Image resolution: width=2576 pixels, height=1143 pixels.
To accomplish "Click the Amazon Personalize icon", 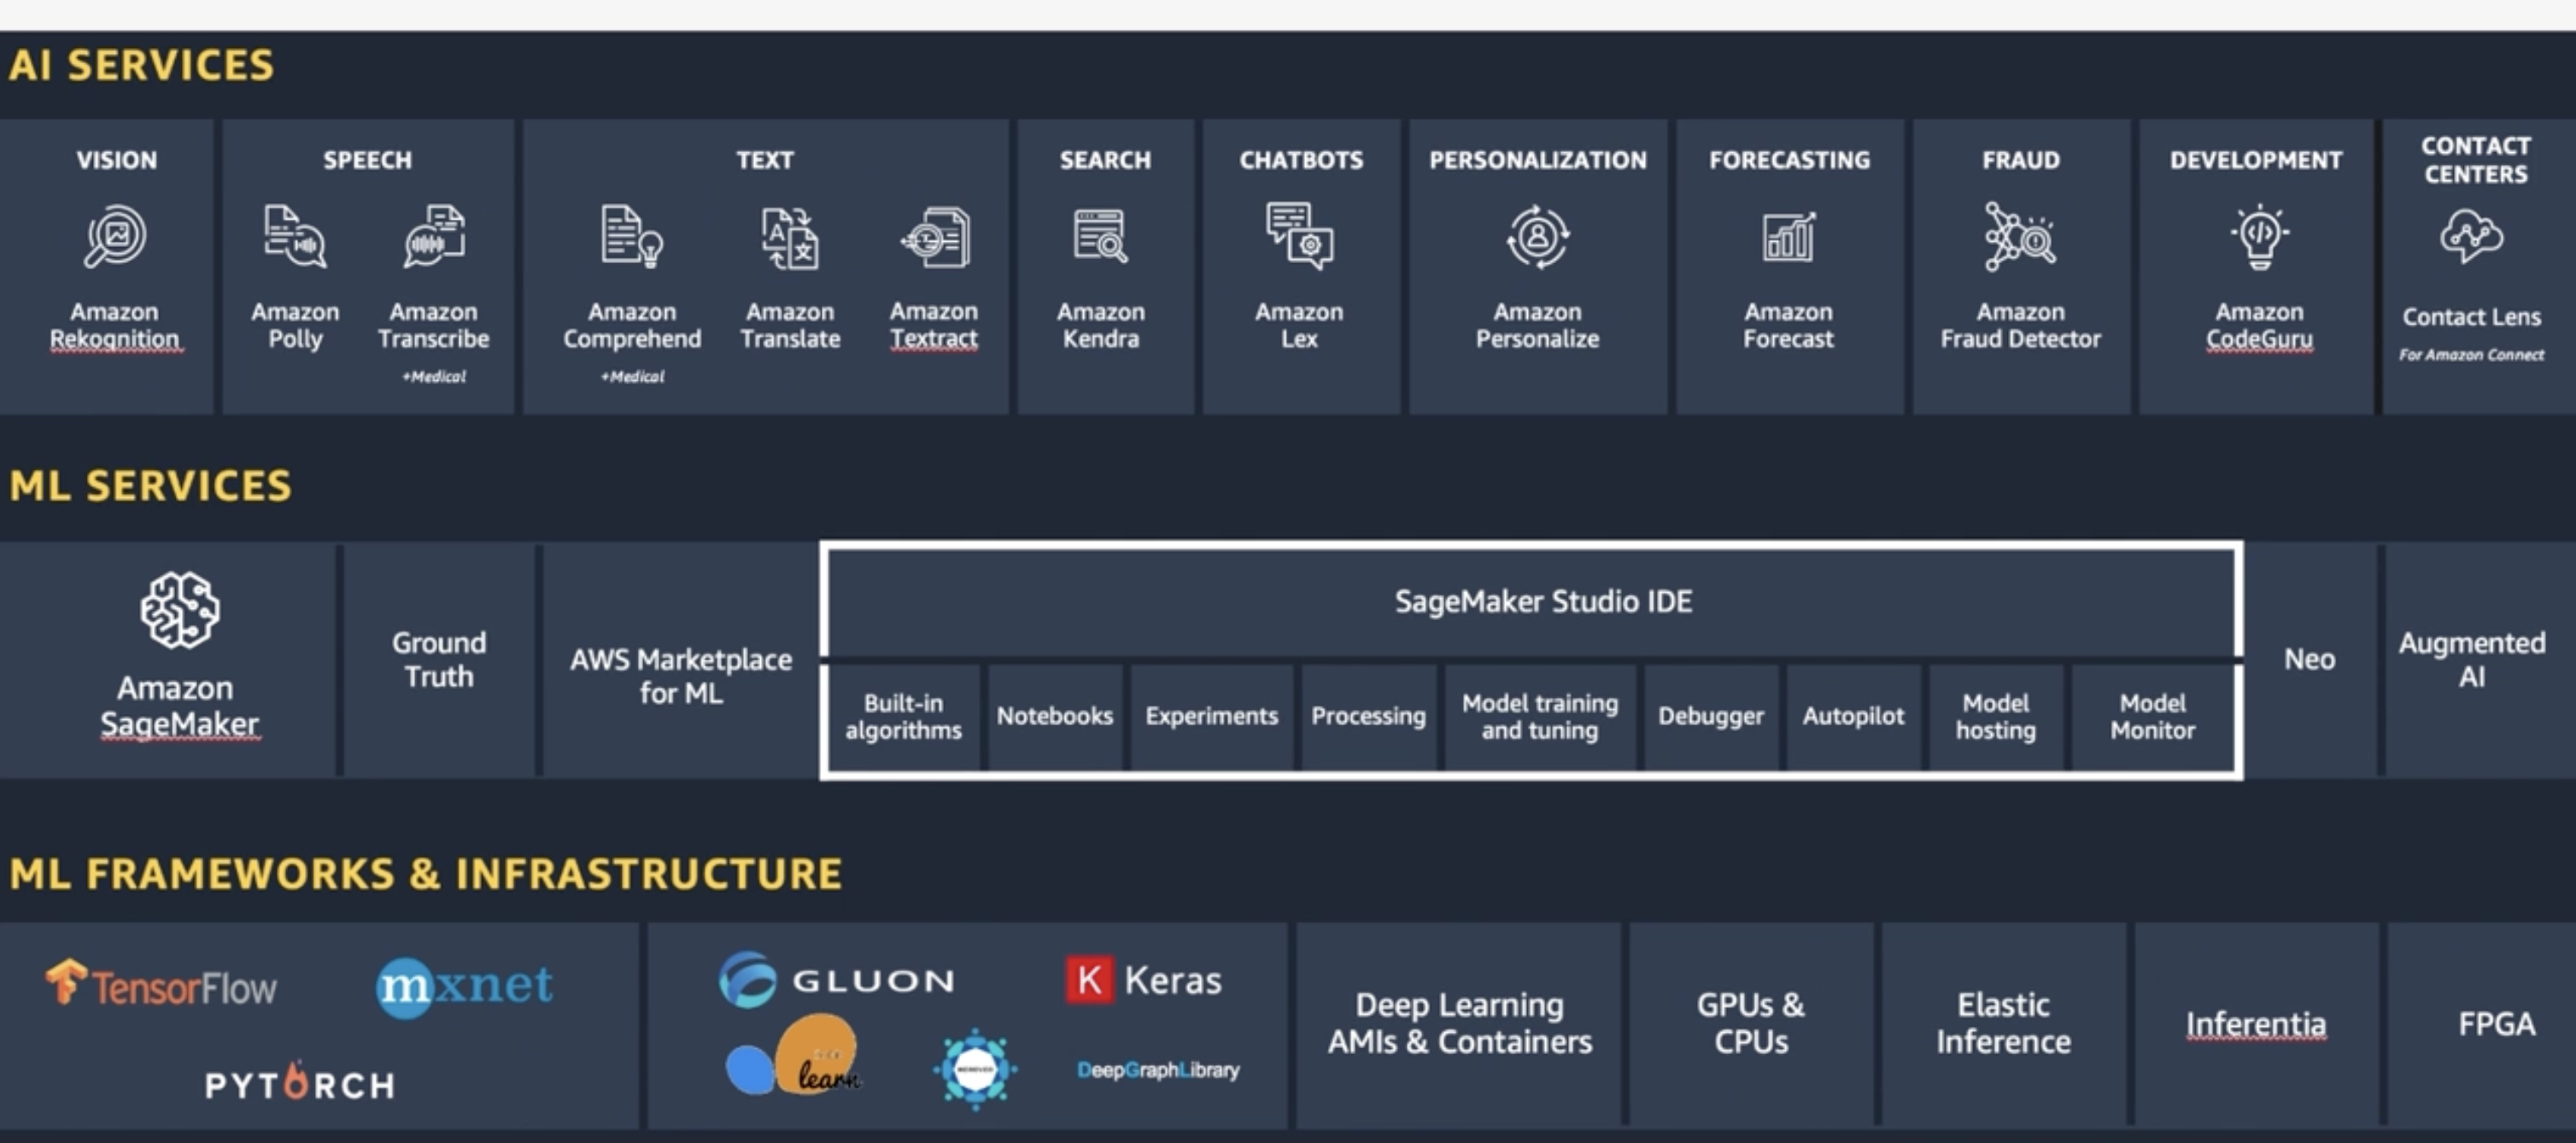I will [x=1538, y=236].
